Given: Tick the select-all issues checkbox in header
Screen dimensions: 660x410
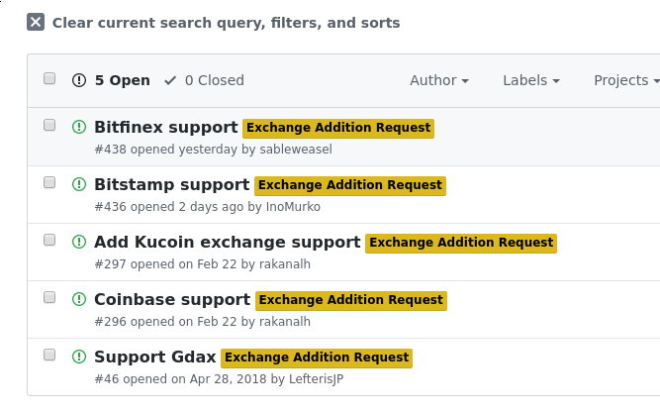Looking at the screenshot, I should 49,78.
